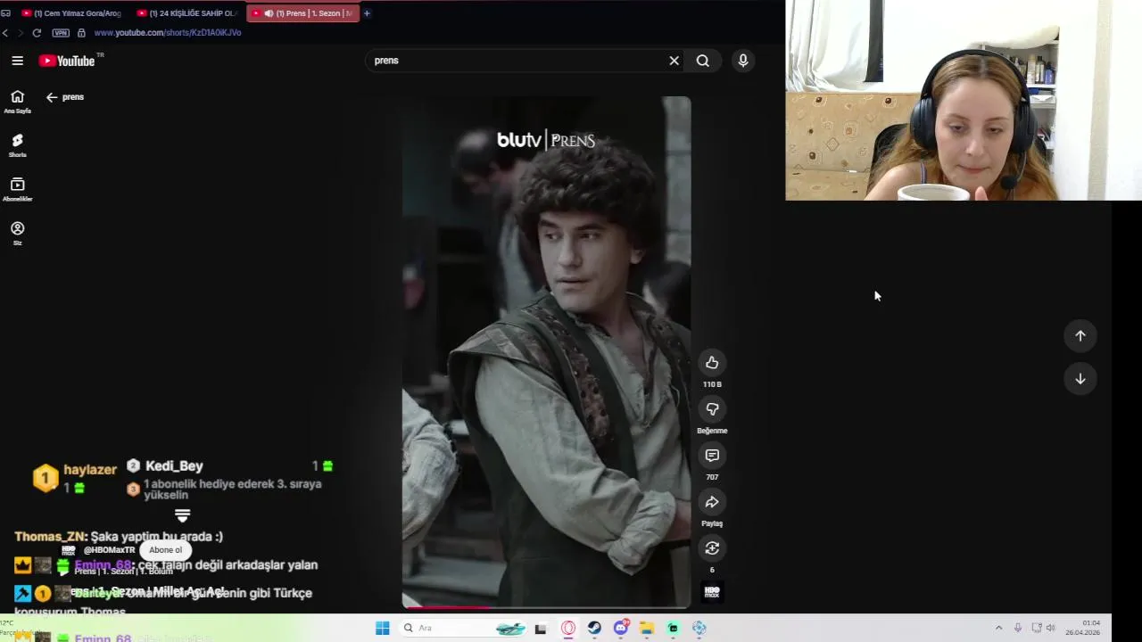Open @HBOMaxTR channel link
Viewport: 1142px width, 642px height.
tap(109, 550)
